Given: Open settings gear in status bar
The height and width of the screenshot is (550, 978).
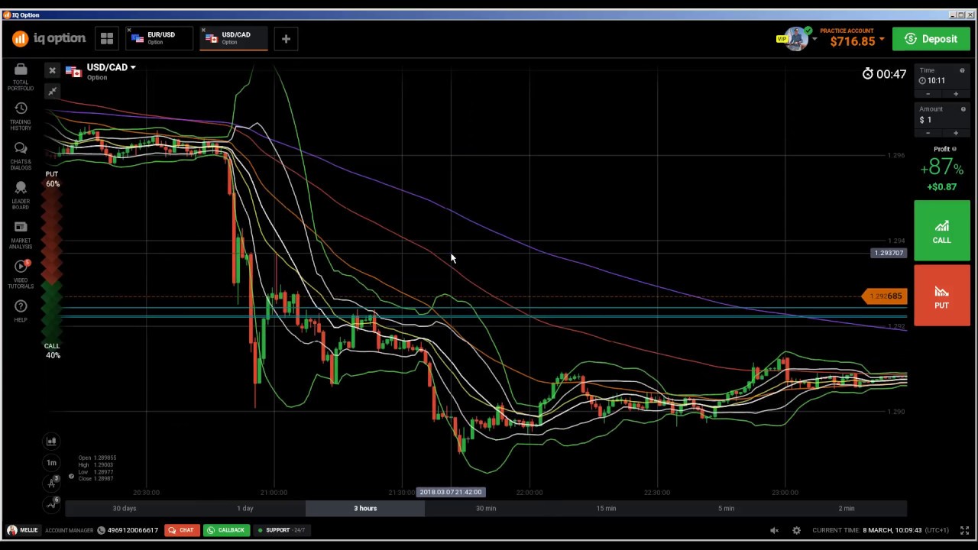Looking at the screenshot, I should tap(796, 530).
